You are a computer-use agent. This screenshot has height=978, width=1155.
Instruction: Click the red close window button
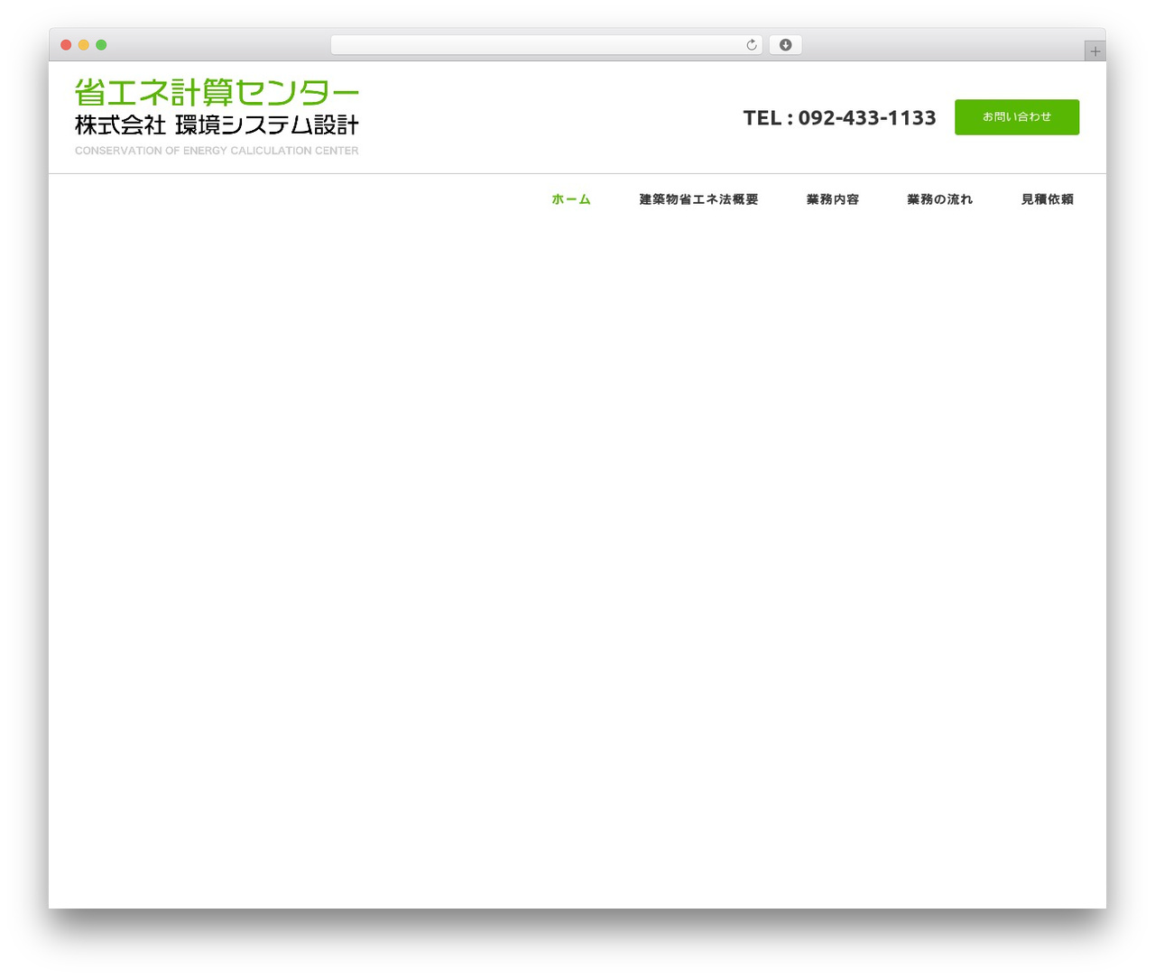tap(66, 45)
